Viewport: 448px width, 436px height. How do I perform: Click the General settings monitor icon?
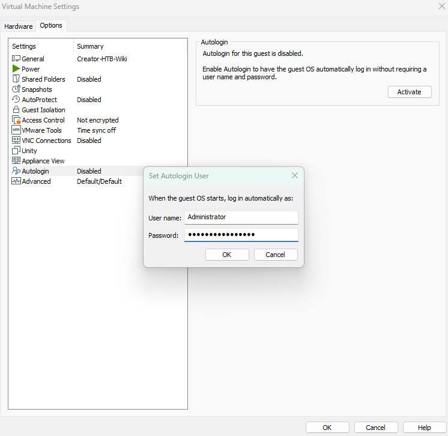16,59
